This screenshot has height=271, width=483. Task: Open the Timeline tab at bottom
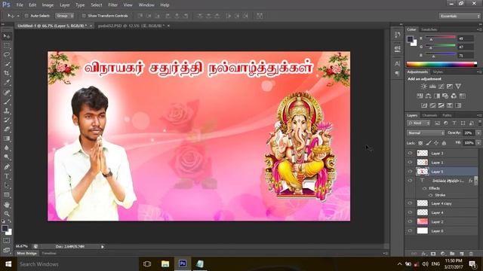[x=49, y=254]
